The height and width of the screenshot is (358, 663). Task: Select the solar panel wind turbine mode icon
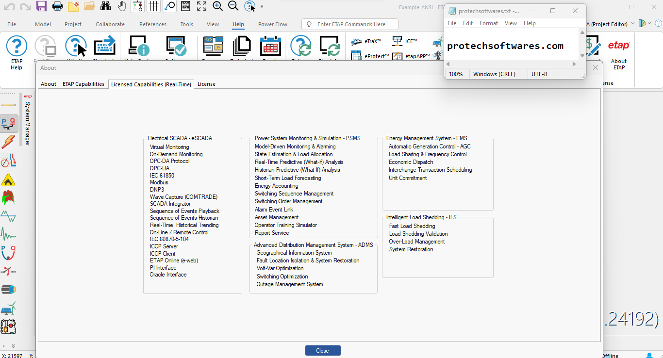[x=8, y=308]
